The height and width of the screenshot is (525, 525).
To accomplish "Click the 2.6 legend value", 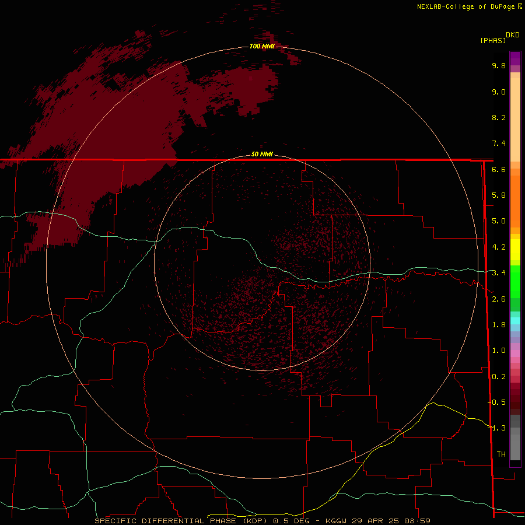I will click(x=499, y=299).
